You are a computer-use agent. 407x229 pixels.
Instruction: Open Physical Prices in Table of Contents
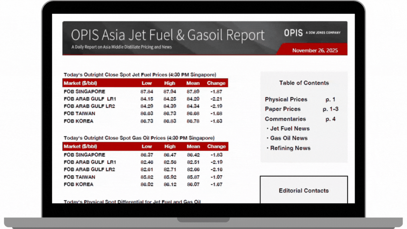coord(286,99)
